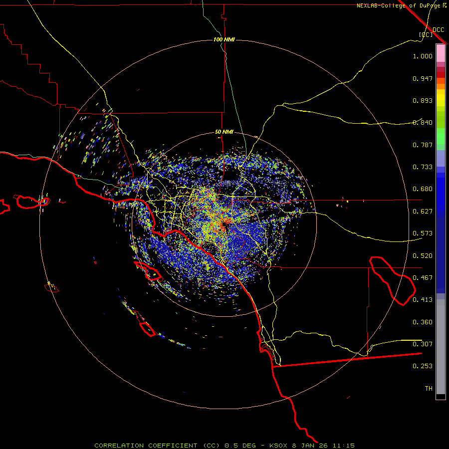This screenshot has width=449, height=449.
Task: Click the 0.840 scale value
Action: pos(423,123)
